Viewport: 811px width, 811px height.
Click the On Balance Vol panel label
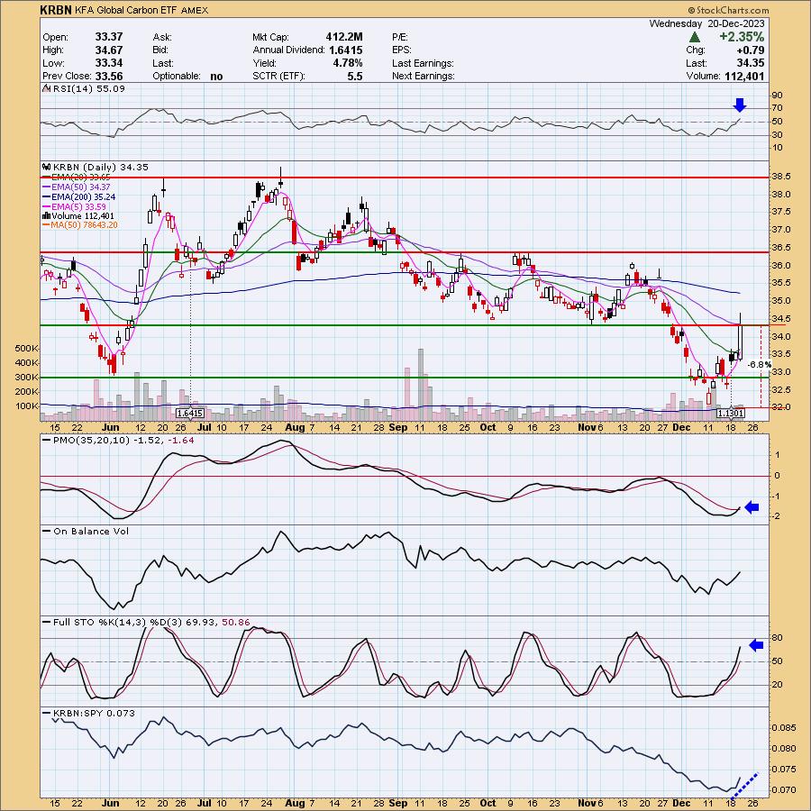click(x=91, y=531)
